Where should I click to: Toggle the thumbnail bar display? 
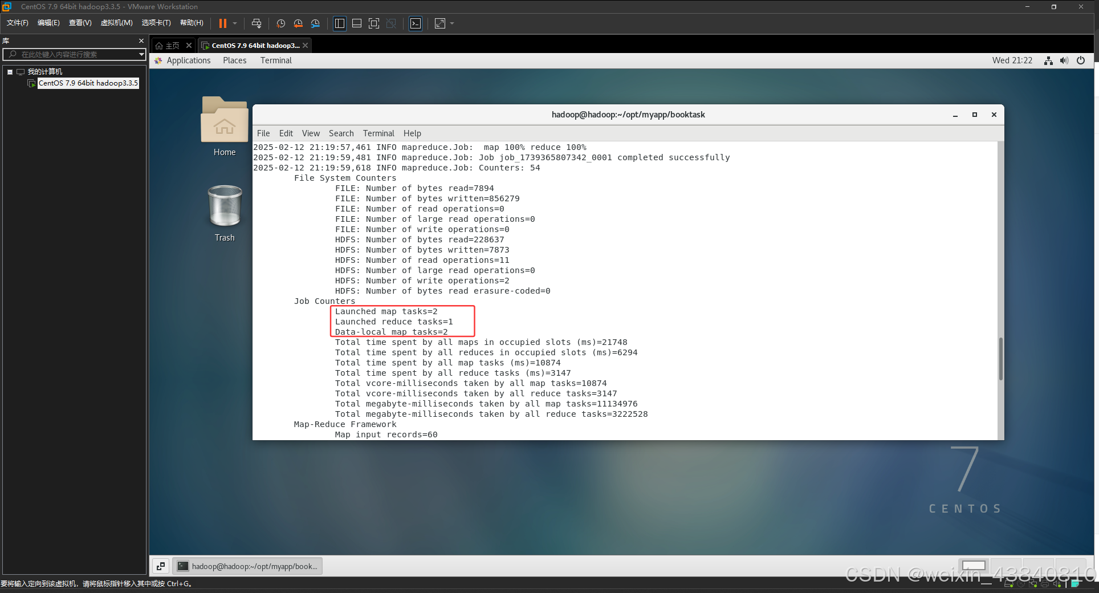(x=356, y=23)
